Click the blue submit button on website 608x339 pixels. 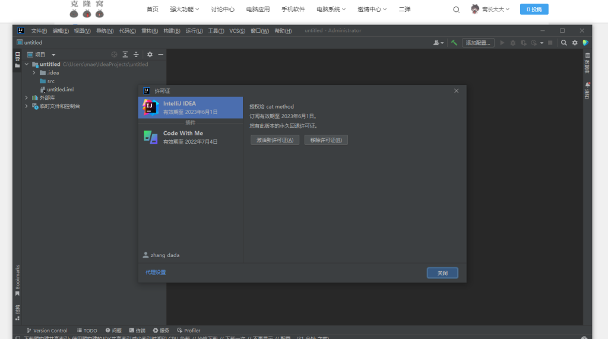click(534, 9)
